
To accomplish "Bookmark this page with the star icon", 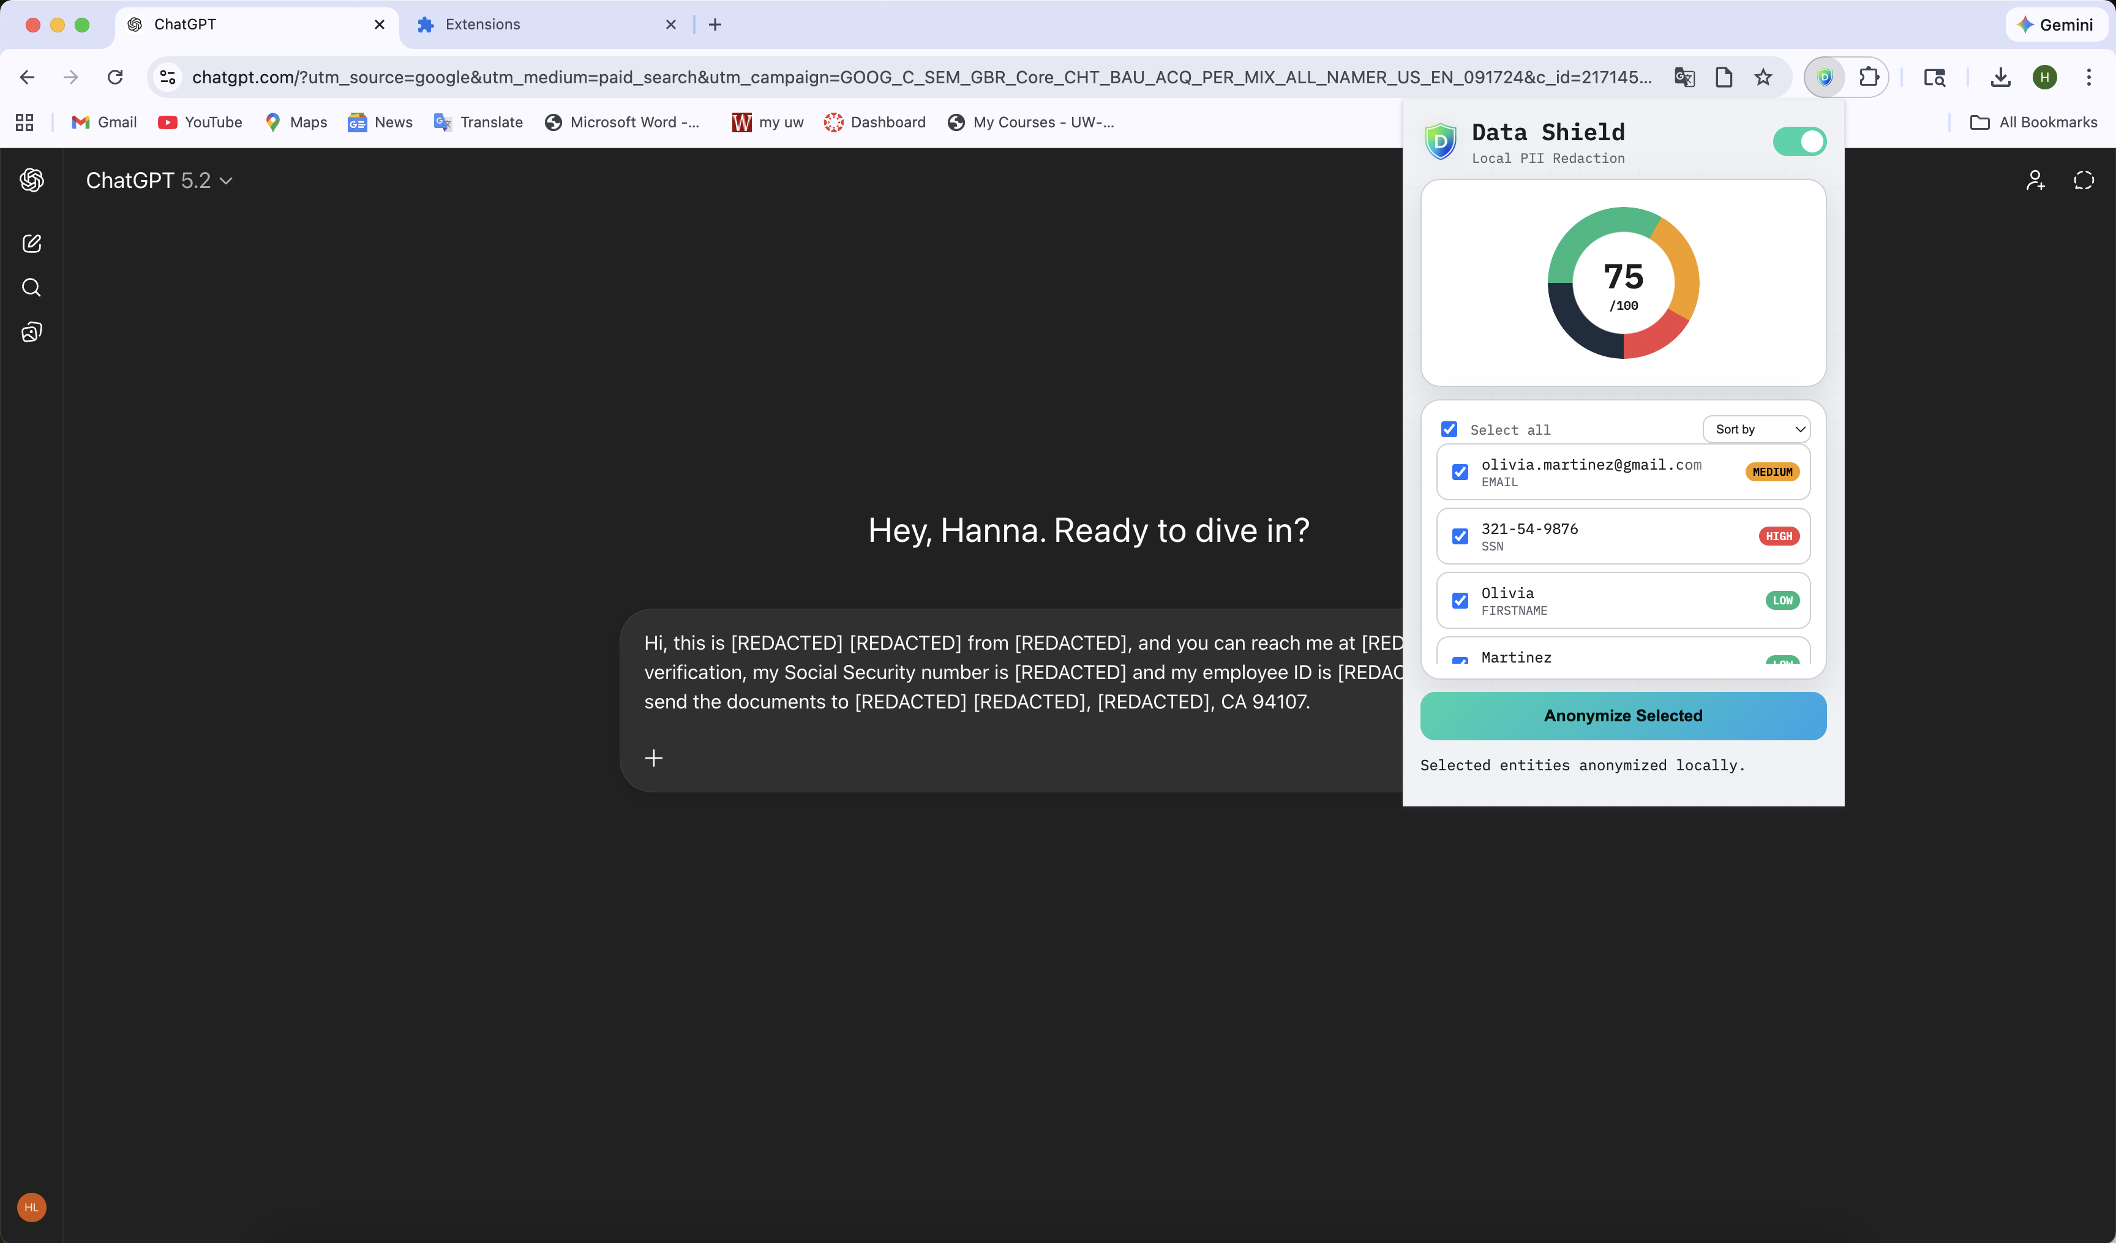I will tap(1763, 77).
